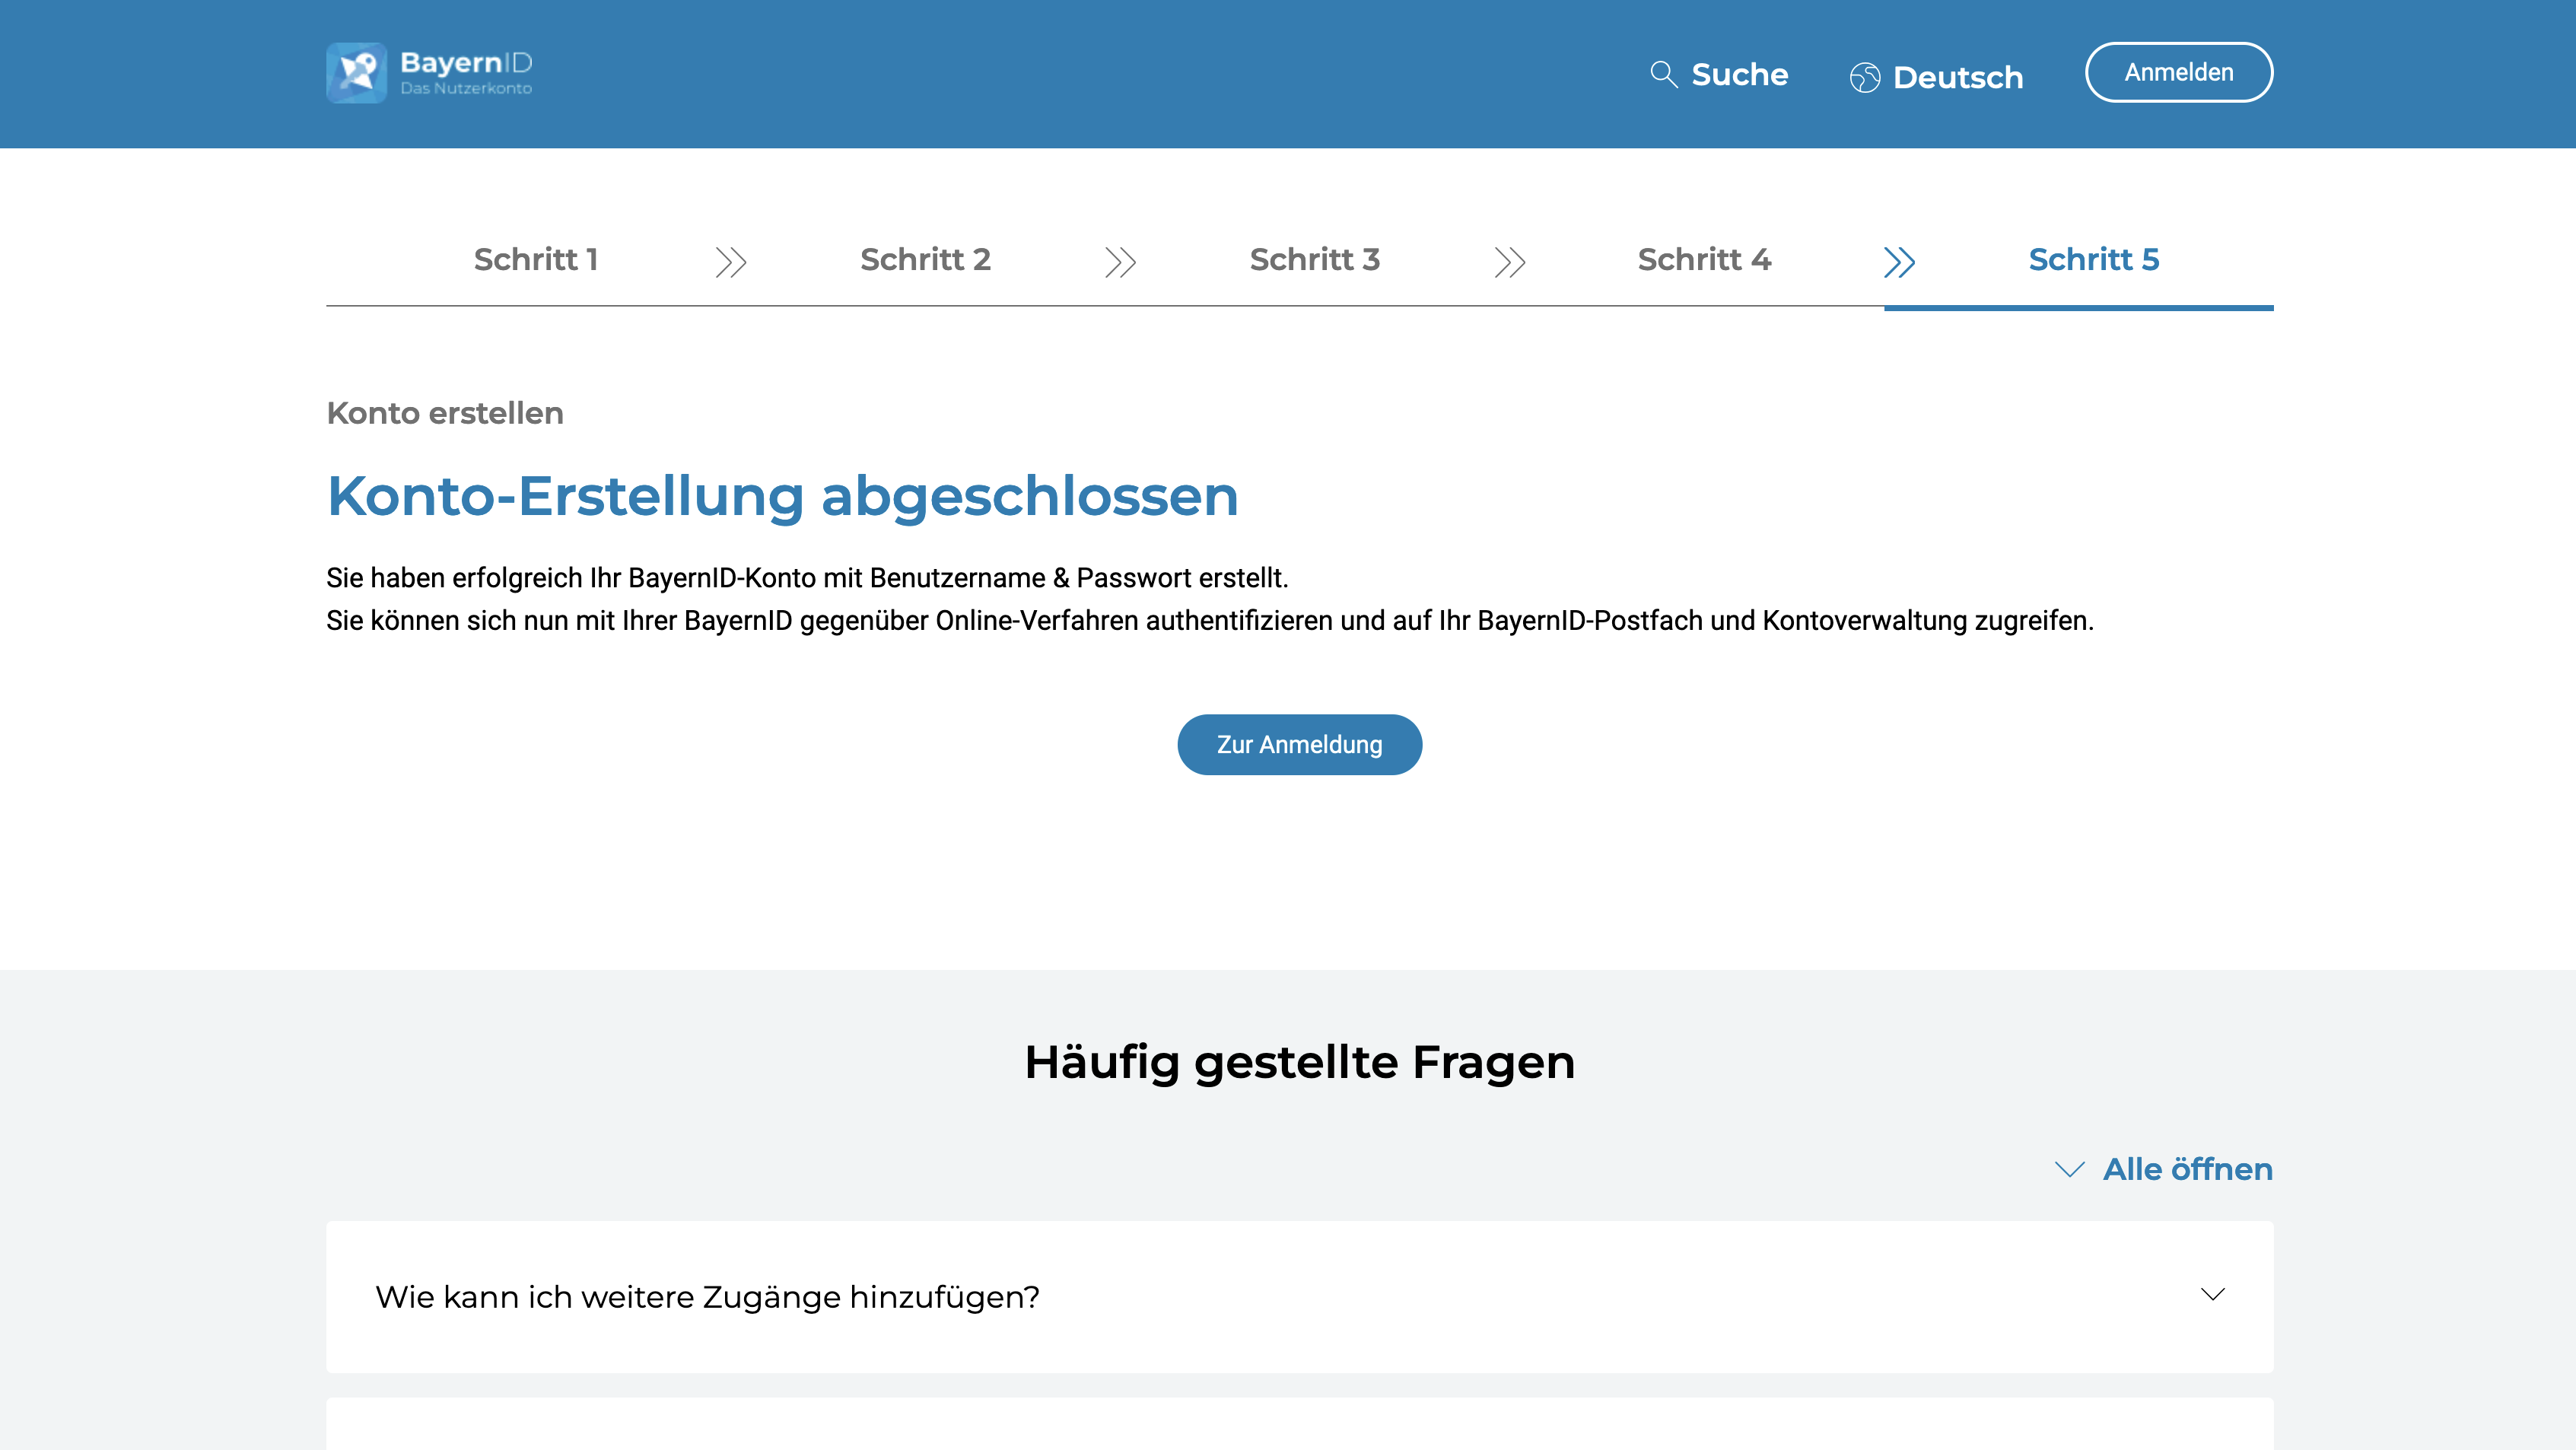Click chevron of weitere Zugänge FAQ

tap(2212, 1295)
